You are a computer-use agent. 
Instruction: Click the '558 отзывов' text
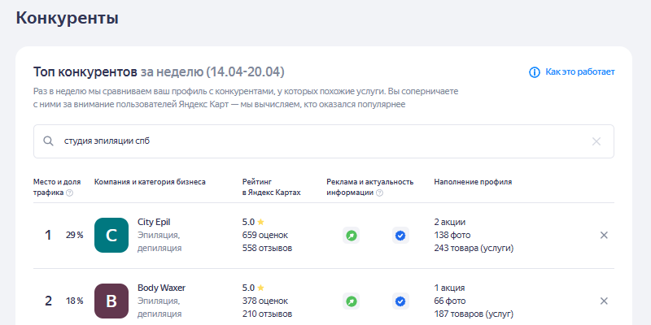pyautogui.click(x=267, y=249)
